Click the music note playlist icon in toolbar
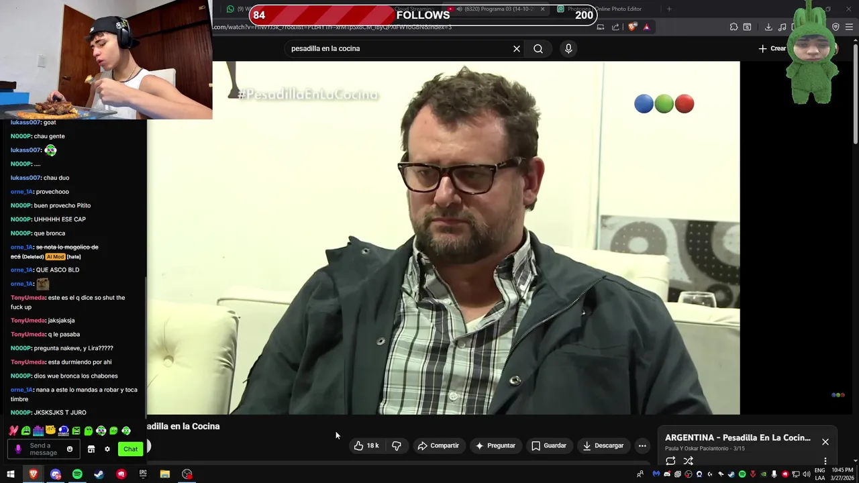The height and width of the screenshot is (483, 859). [x=782, y=27]
